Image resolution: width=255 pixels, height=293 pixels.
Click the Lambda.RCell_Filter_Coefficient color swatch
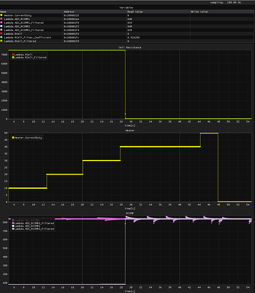click(x=1, y=38)
